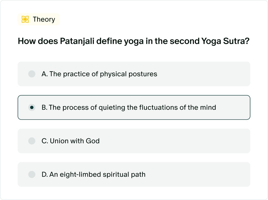This screenshot has width=268, height=200.
Task: Click answer text about quieting fluctuations of the mind
Action: pyautogui.click(x=132, y=107)
